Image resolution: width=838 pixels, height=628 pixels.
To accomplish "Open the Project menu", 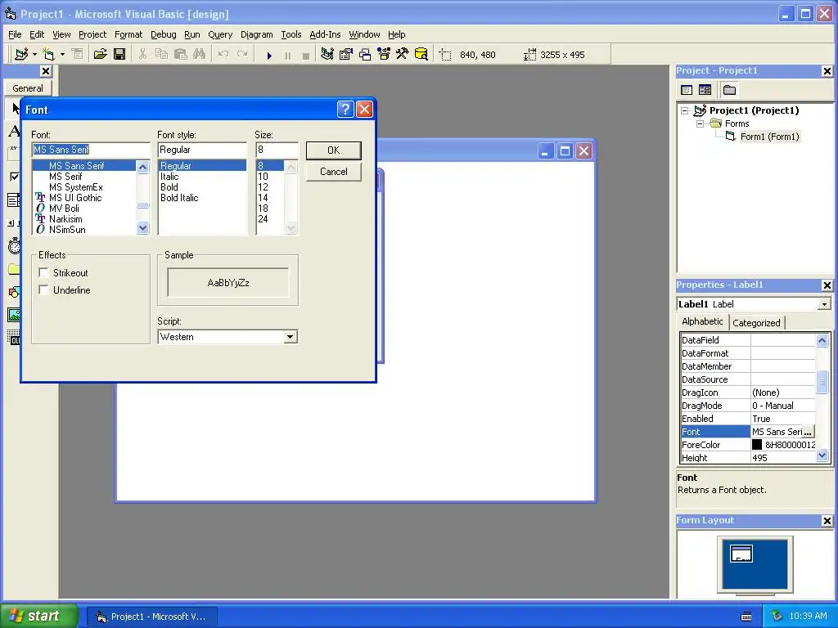I will (x=92, y=34).
